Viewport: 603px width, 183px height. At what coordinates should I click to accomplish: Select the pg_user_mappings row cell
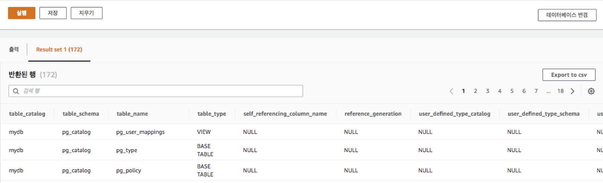pos(141,132)
